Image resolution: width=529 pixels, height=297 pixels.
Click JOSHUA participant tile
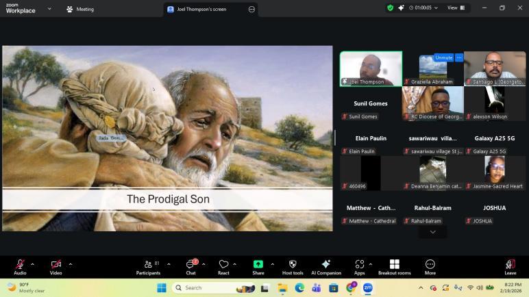click(495, 207)
